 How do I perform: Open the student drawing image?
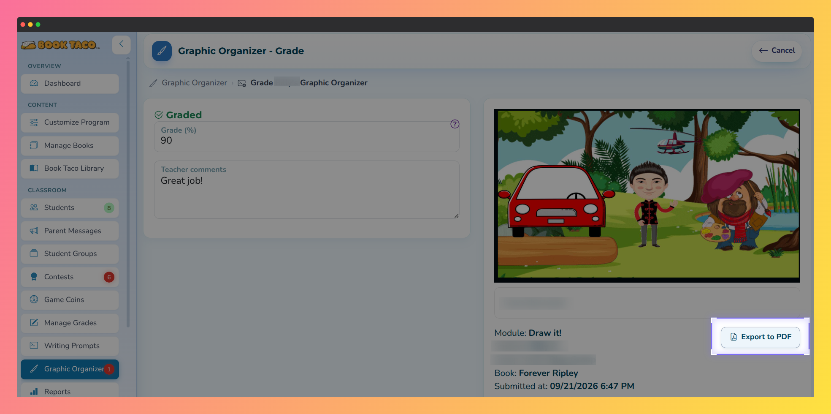(647, 196)
